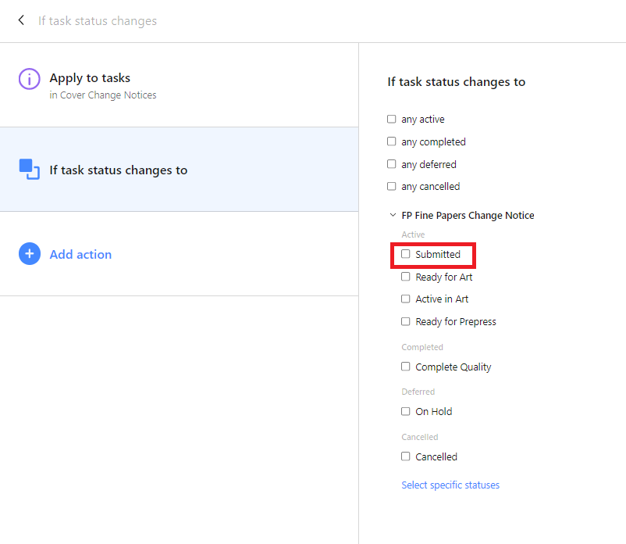Tick the Cancelled status checkbox
The width and height of the screenshot is (626, 544).
pos(406,456)
